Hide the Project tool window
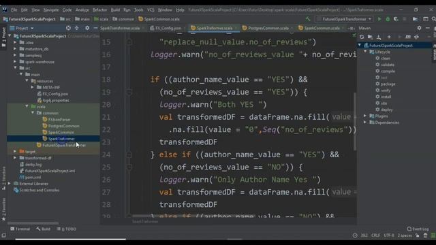The width and height of the screenshot is (436, 245). click(95, 28)
